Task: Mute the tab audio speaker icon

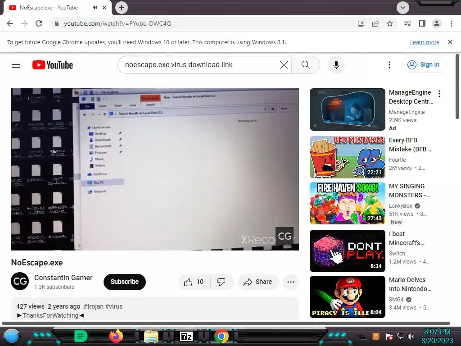Action: tap(95, 8)
